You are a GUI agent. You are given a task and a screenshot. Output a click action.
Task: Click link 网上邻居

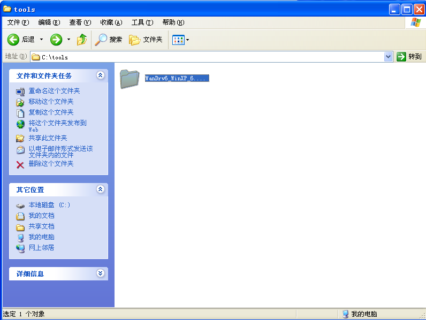tap(42, 248)
